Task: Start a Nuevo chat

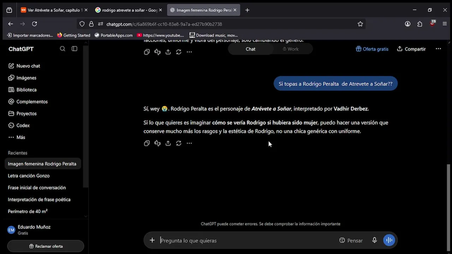Action: click(x=24, y=66)
